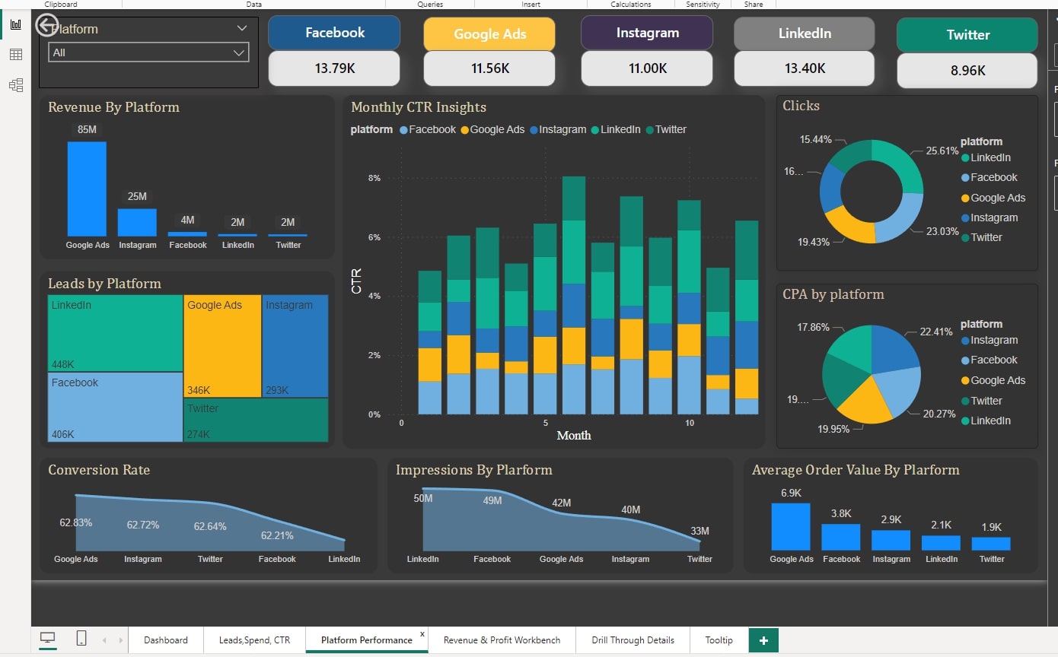Screen dimensions: 1058x657
Task: Click Twitter in Clicks donut legend
Action: (x=981, y=237)
